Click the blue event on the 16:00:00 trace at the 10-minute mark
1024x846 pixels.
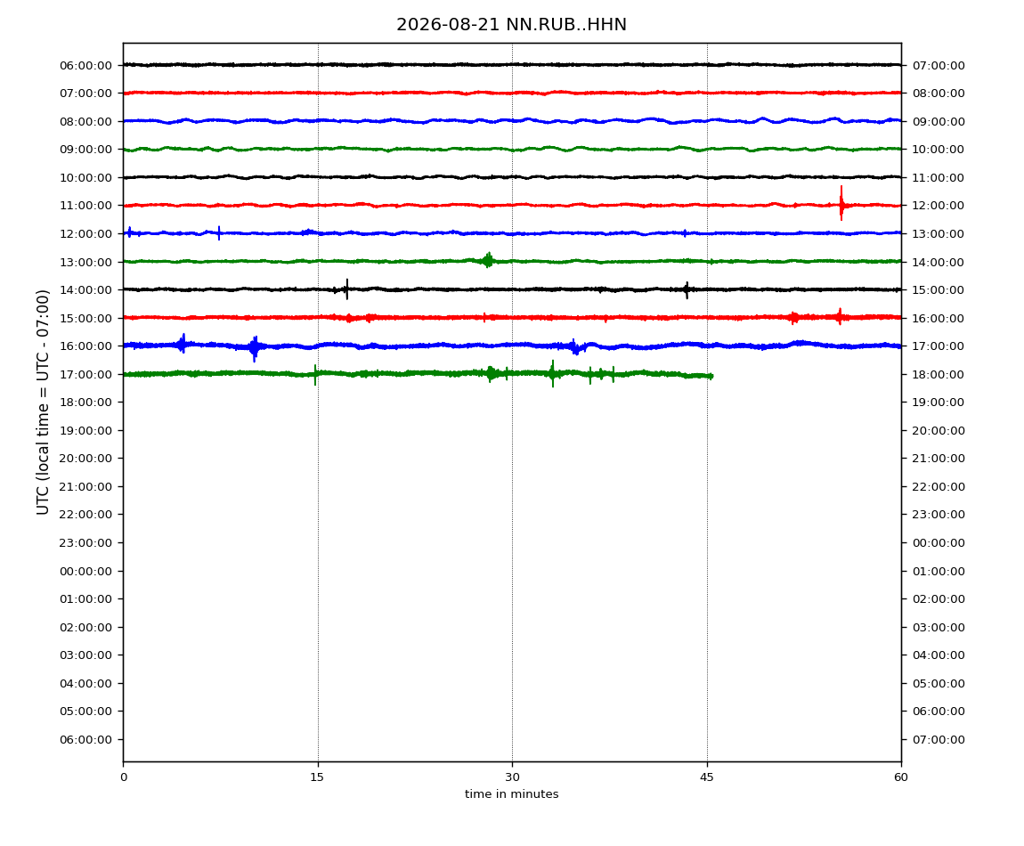254,347
